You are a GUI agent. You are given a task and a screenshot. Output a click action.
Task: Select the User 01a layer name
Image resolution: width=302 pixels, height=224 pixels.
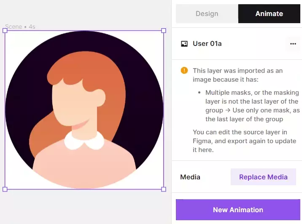[x=207, y=44]
